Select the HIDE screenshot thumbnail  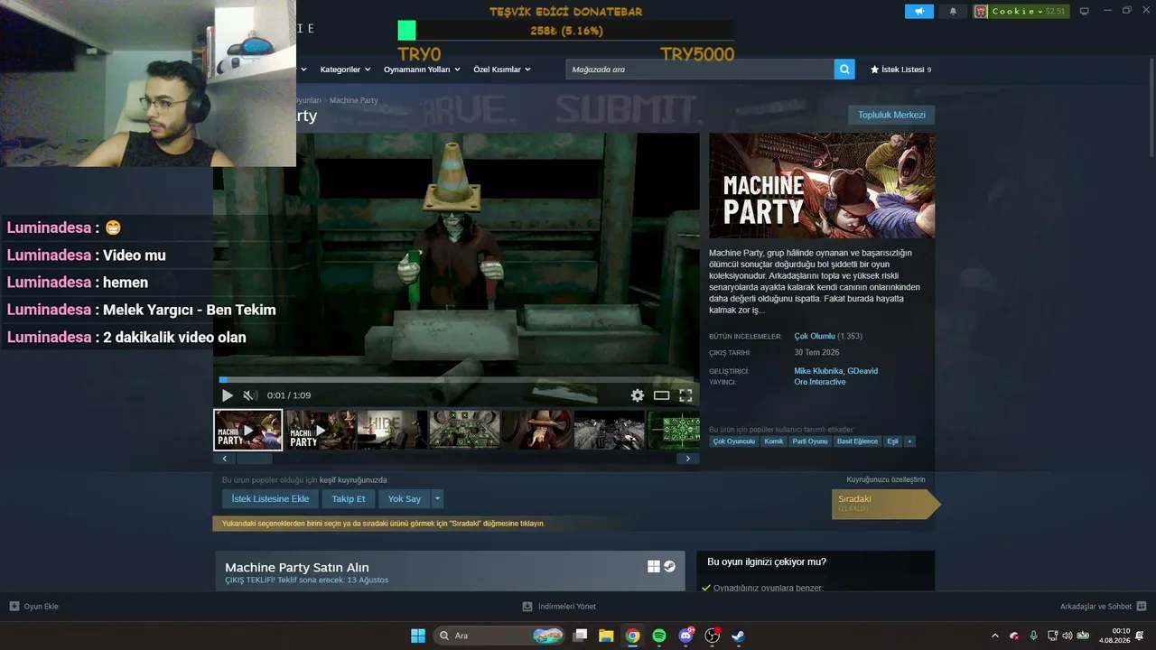click(392, 430)
